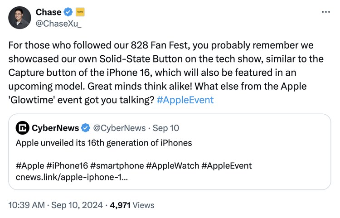
Task: Select the #iPhone16 hashtag
Action: 68,166
